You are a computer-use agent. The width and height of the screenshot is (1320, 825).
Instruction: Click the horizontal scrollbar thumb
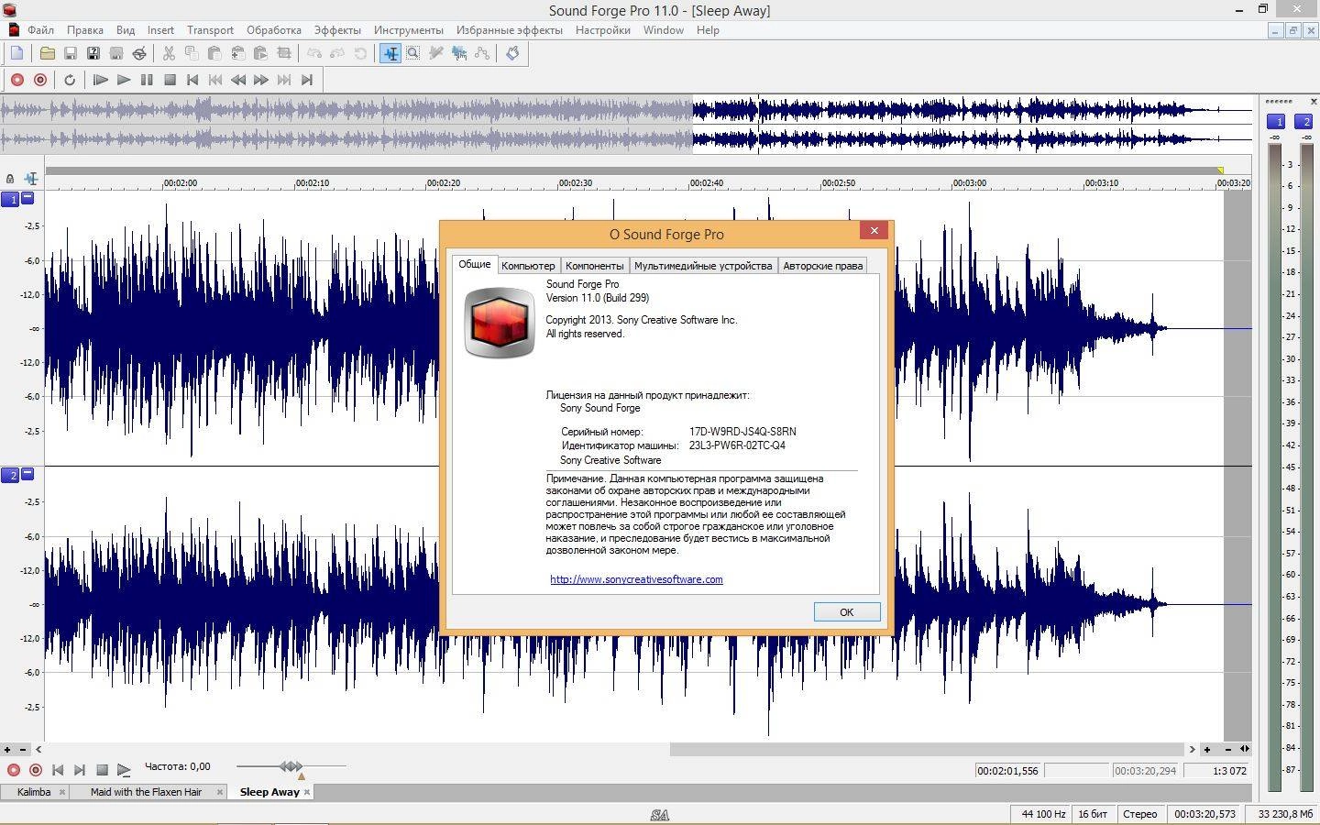[927, 749]
